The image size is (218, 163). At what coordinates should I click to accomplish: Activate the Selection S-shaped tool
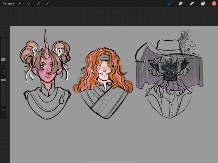(38, 4)
